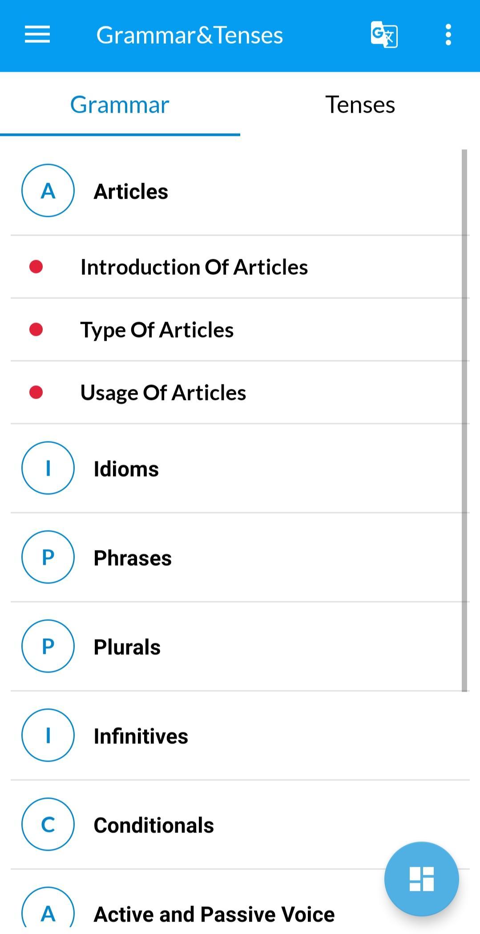Viewport: 480px width, 934px height.
Task: Click the vertical scrollbar thumb
Action: point(464,420)
